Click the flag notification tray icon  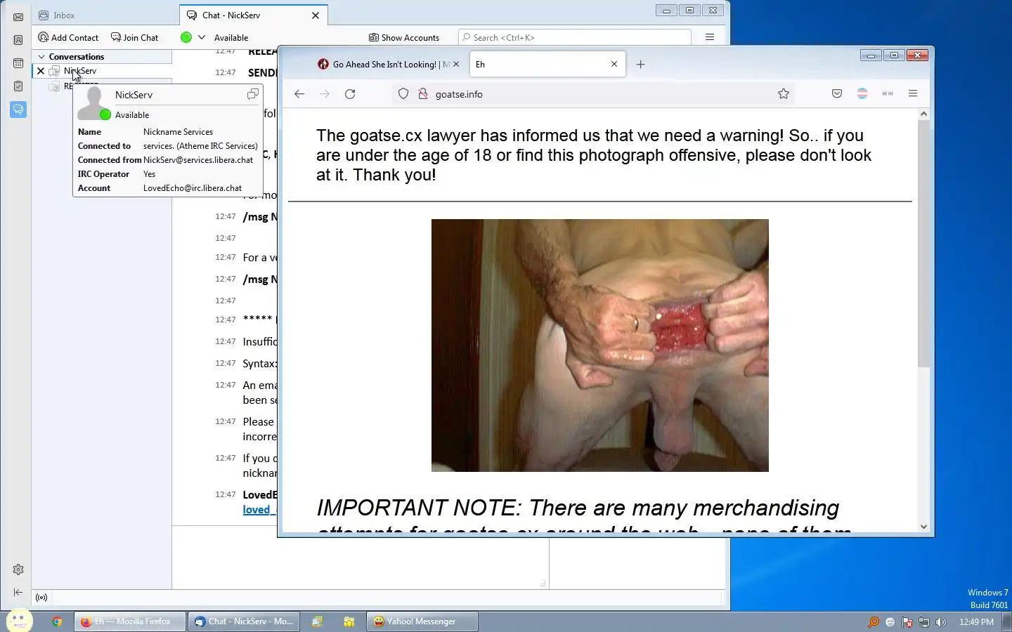coord(907,622)
